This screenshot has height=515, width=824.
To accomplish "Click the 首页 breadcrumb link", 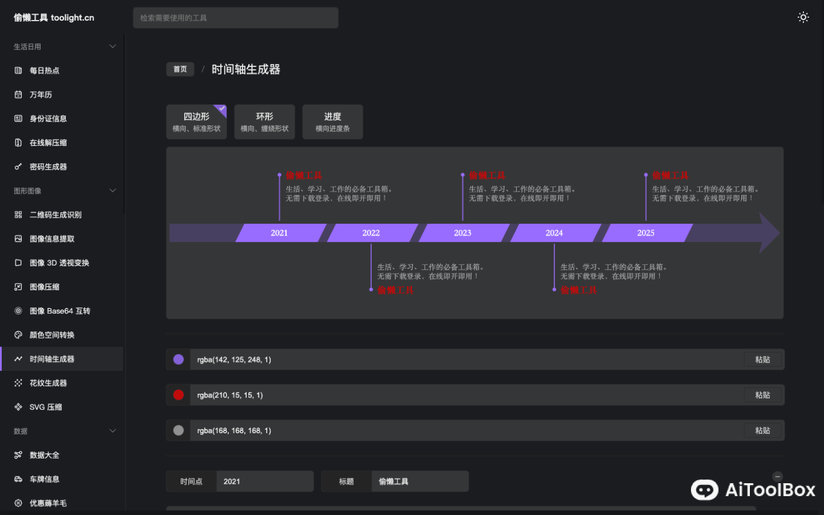I will point(180,69).
